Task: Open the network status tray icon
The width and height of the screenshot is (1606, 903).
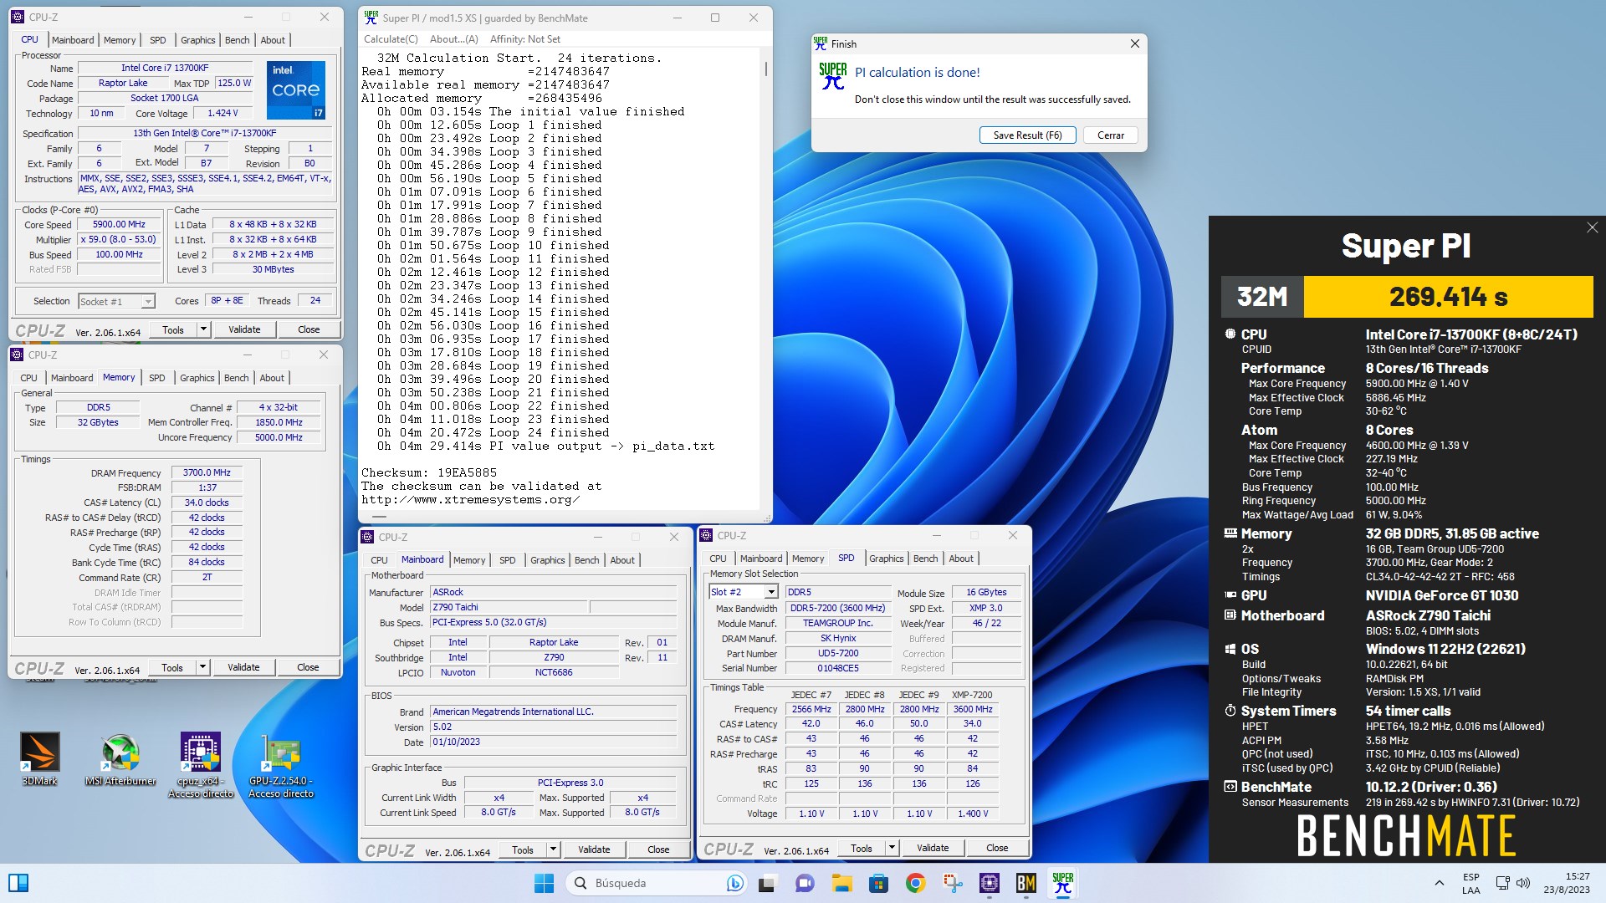Action: pyautogui.click(x=1502, y=883)
